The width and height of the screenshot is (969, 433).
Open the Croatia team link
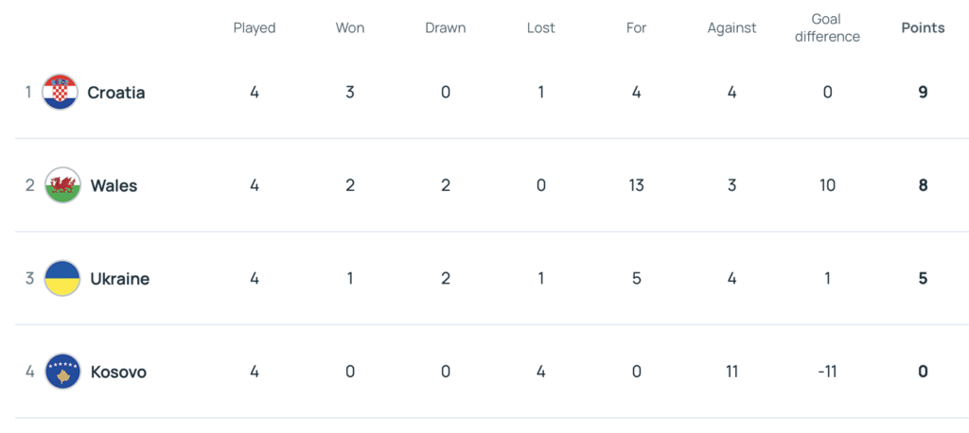click(x=115, y=93)
